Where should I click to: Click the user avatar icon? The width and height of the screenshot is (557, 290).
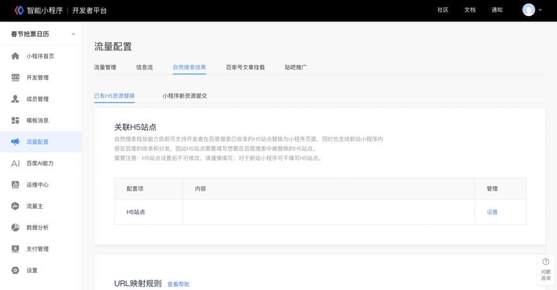pos(529,10)
